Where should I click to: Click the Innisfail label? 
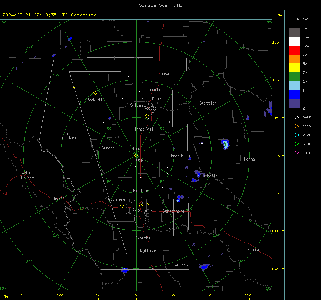point(144,129)
